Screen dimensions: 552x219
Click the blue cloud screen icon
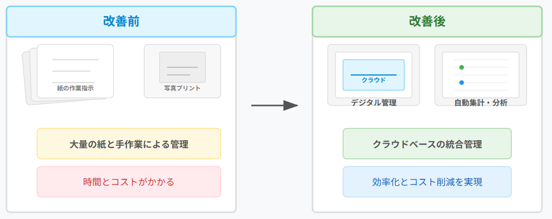click(373, 74)
